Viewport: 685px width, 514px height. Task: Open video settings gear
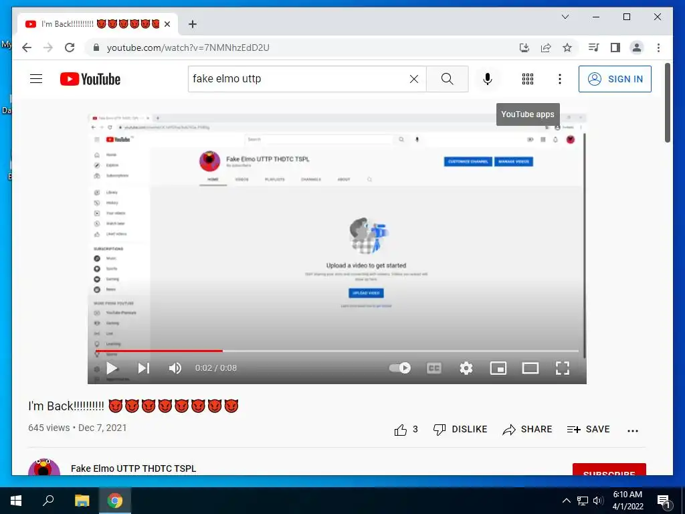click(466, 368)
